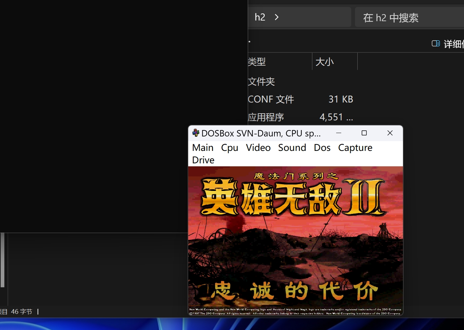Image resolution: width=464 pixels, height=330 pixels.
Task: Open the Video menu
Action: [x=258, y=148]
